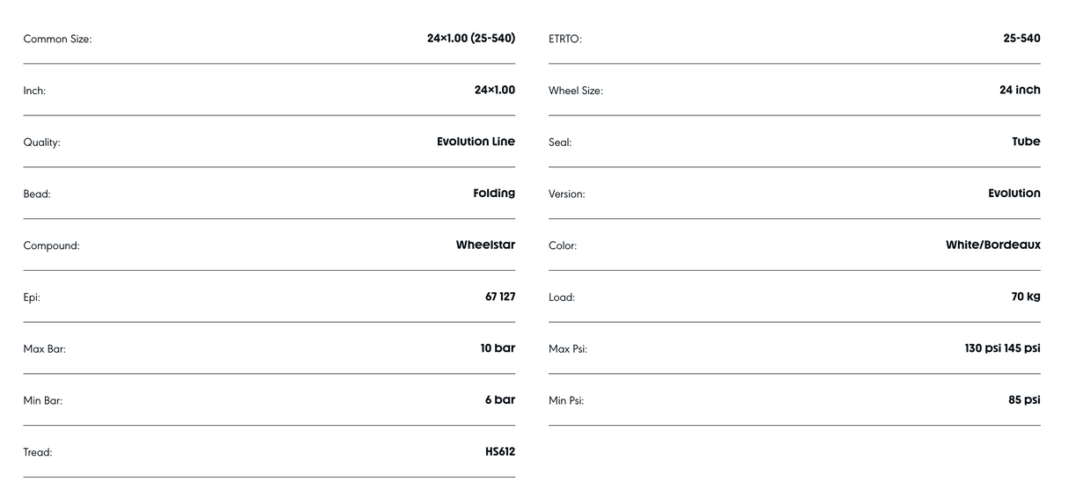Select the Max Psi value 130 psi 145 psi
Viewport: 1069px width, 490px height.
[1002, 348]
